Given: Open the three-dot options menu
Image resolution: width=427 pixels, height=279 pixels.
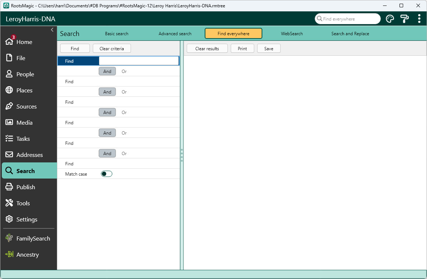Looking at the screenshot, I should (x=419, y=19).
